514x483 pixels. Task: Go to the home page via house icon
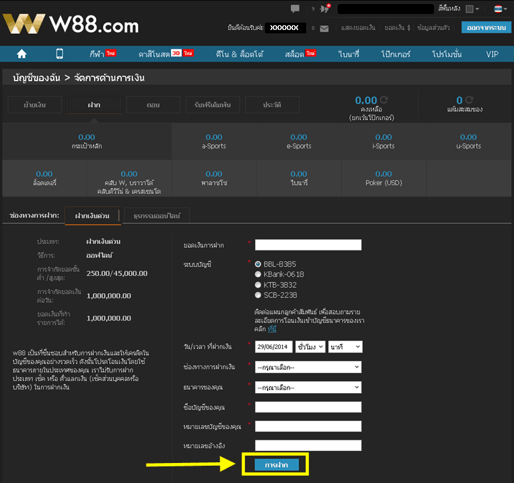[x=21, y=54]
